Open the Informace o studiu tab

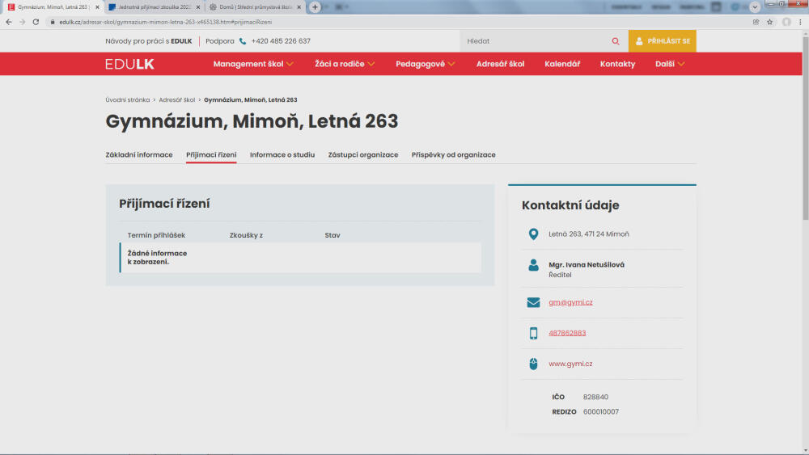point(282,154)
